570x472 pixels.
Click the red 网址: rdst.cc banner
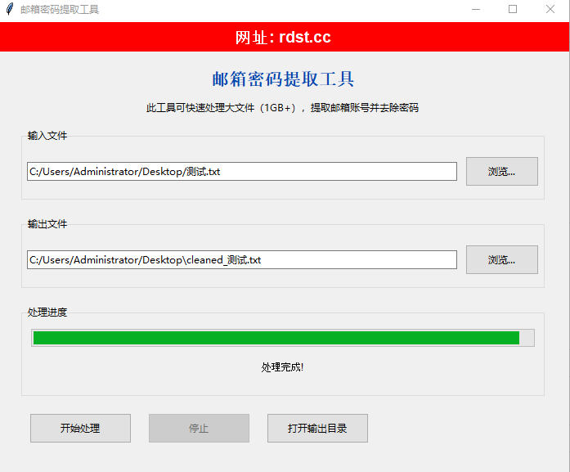tap(283, 38)
